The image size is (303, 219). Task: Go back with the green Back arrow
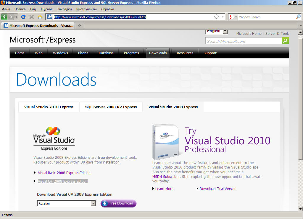[x=4, y=17]
